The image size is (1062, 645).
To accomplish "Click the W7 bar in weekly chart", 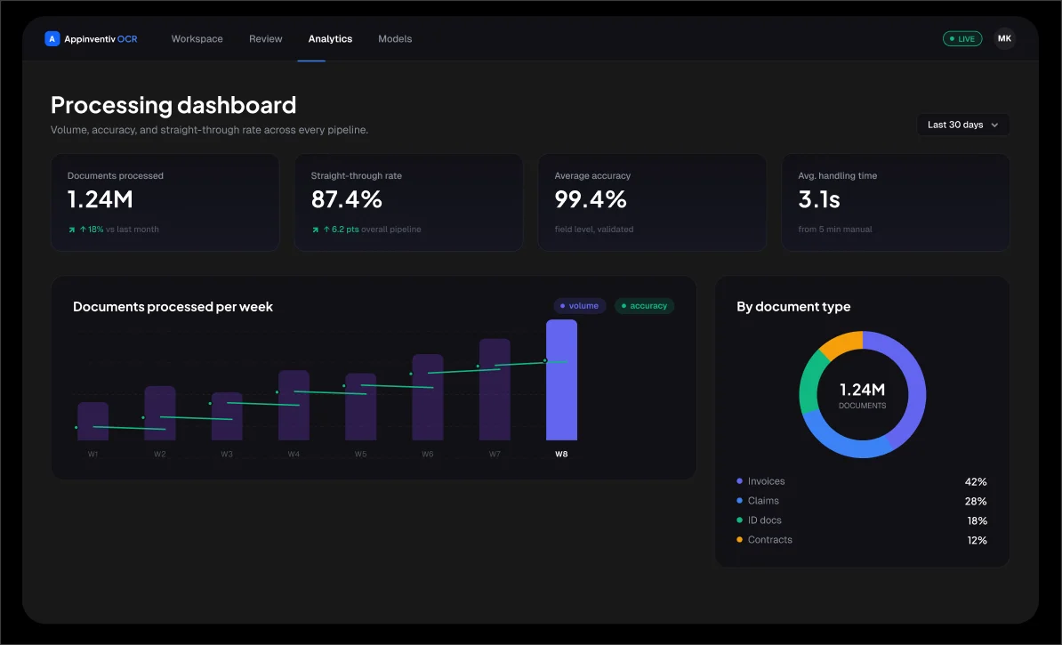I will pos(495,390).
